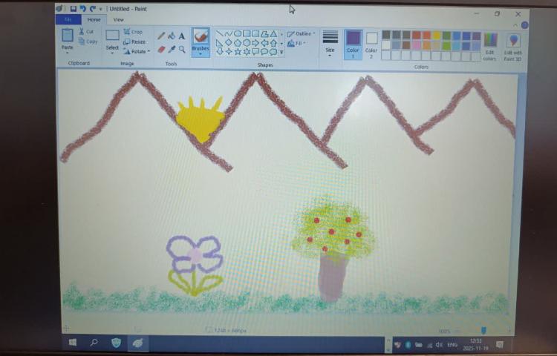Open the Brushes dropdown
This screenshot has width=557, height=356.
201,50
